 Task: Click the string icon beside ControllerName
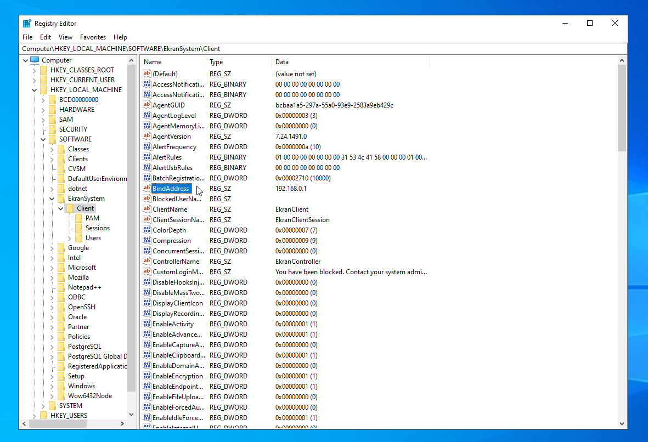tap(146, 261)
